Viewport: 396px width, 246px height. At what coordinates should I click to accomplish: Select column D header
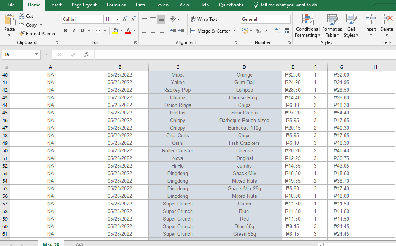[x=244, y=67]
